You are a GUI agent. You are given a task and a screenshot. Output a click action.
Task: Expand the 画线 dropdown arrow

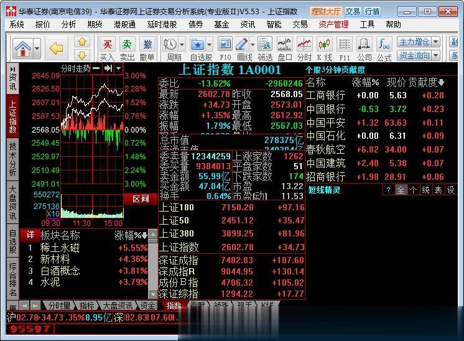[253, 45]
